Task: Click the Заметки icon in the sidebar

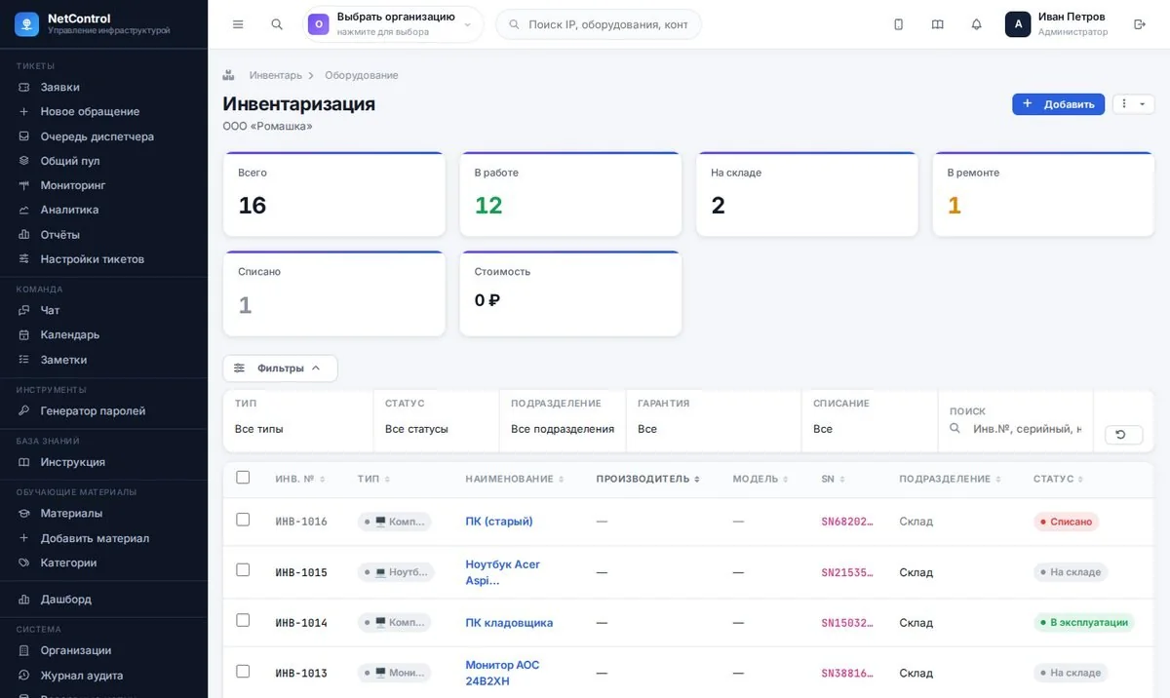Action: tap(24, 360)
